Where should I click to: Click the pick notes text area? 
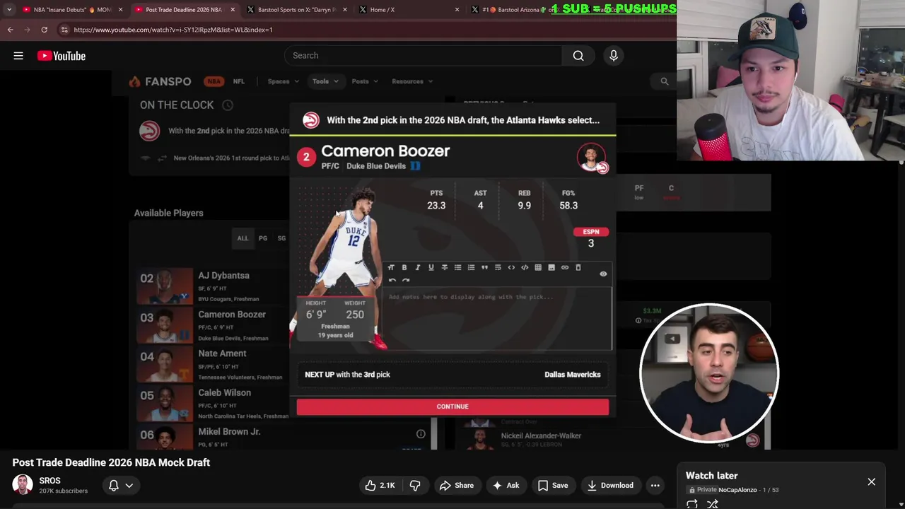[497, 318]
